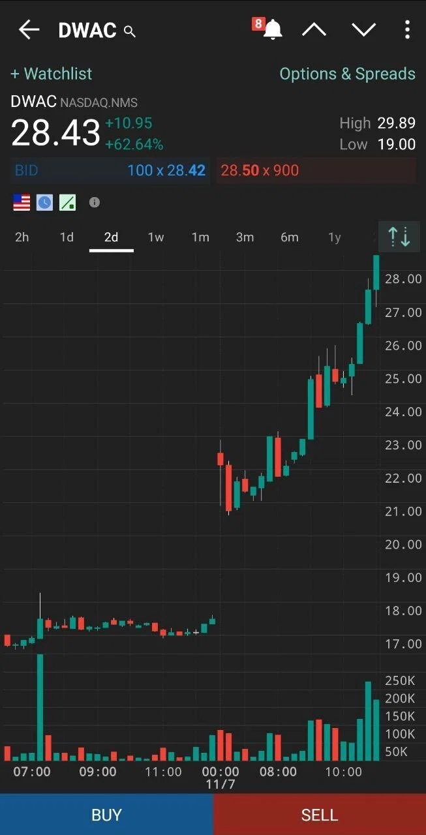Tap the change percentage +62.64%
Viewport: 426px width, 835px height.
(134, 144)
